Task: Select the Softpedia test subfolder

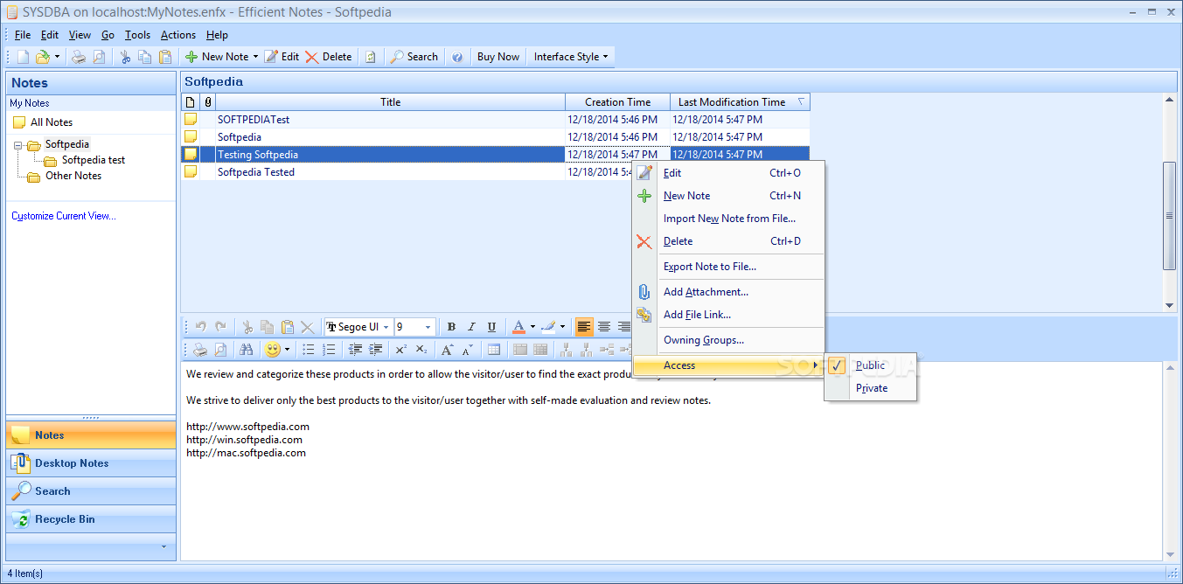Action: pyautogui.click(x=94, y=160)
